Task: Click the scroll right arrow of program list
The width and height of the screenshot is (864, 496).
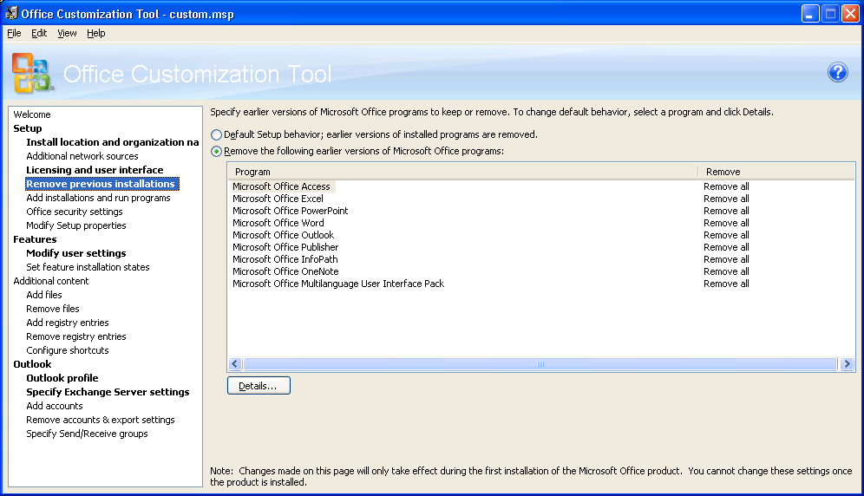Action: point(847,363)
